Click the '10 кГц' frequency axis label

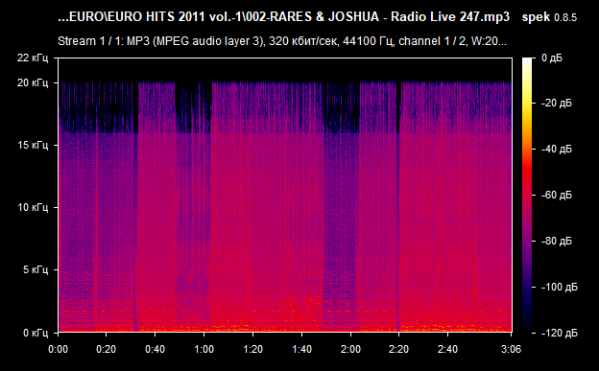[x=33, y=208]
